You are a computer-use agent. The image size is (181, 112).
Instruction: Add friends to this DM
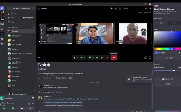(116, 8)
